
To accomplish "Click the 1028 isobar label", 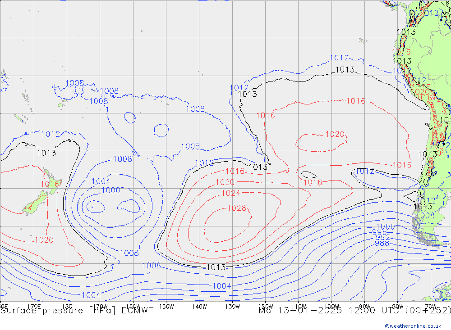I will 236,208.
